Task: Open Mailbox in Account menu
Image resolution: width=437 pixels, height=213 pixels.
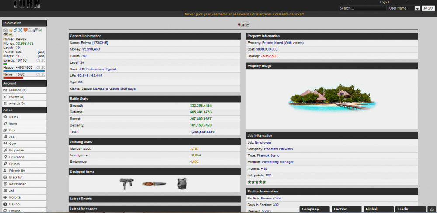Action: (17, 90)
